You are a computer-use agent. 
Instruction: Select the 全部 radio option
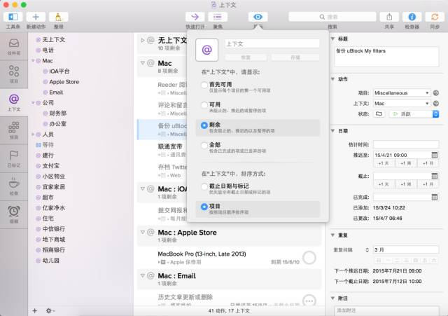point(204,145)
